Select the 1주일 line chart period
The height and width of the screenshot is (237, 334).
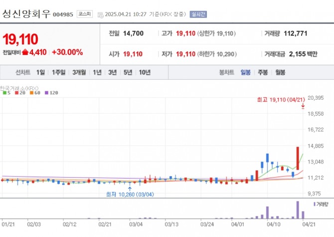point(58,72)
